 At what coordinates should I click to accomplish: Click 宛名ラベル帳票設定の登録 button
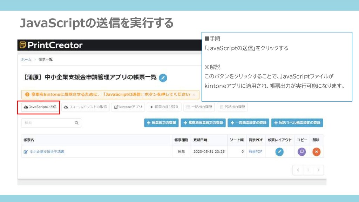[297, 123]
